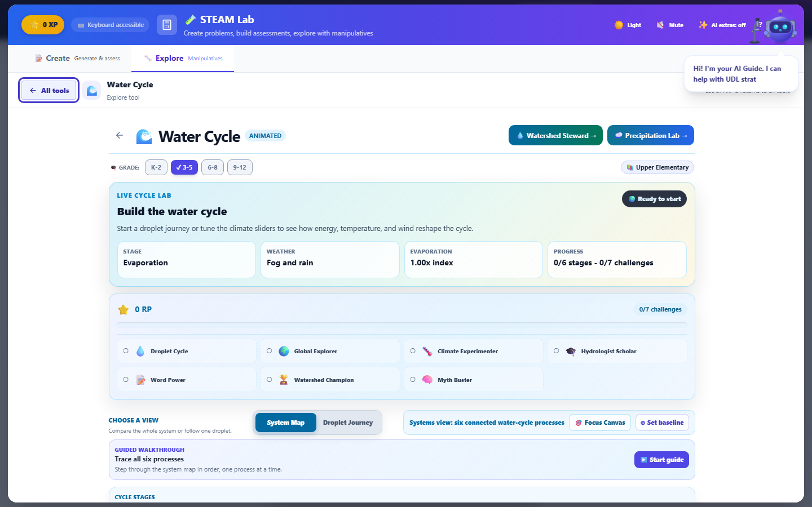This screenshot has width=812, height=507.
Task: Click the Watershed Champion trophy icon
Action: tap(284, 380)
